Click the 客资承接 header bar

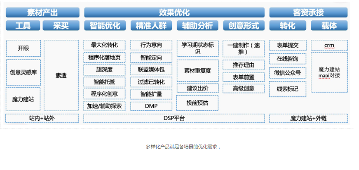[x=308, y=12]
